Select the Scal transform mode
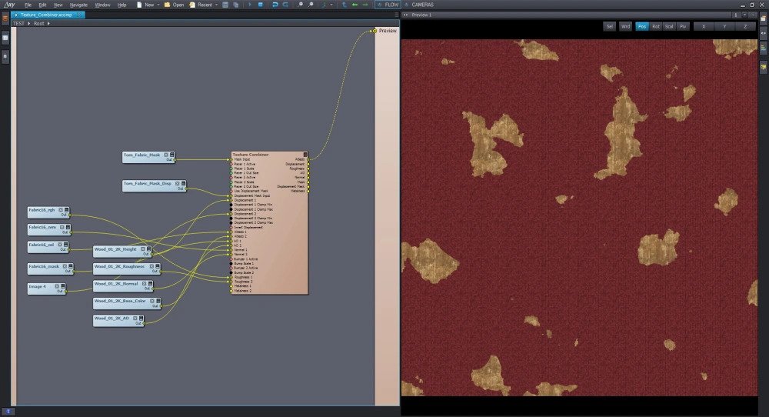769x417 pixels. (x=670, y=26)
